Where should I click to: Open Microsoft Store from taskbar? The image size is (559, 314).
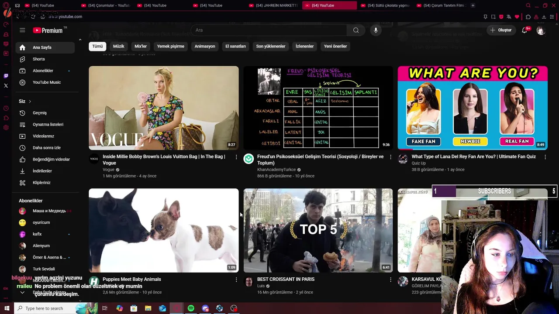134,308
